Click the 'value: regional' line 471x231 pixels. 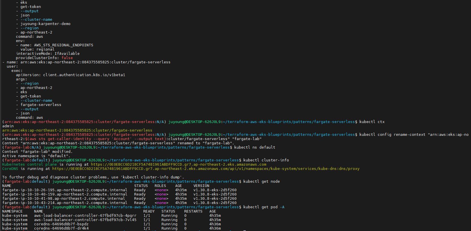click(37, 49)
